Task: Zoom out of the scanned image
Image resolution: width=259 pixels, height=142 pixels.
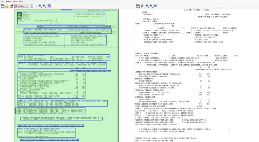Action: (44, 6)
